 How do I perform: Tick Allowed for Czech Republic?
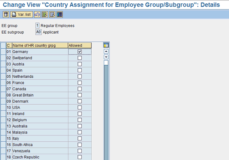pyautogui.click(x=80, y=157)
